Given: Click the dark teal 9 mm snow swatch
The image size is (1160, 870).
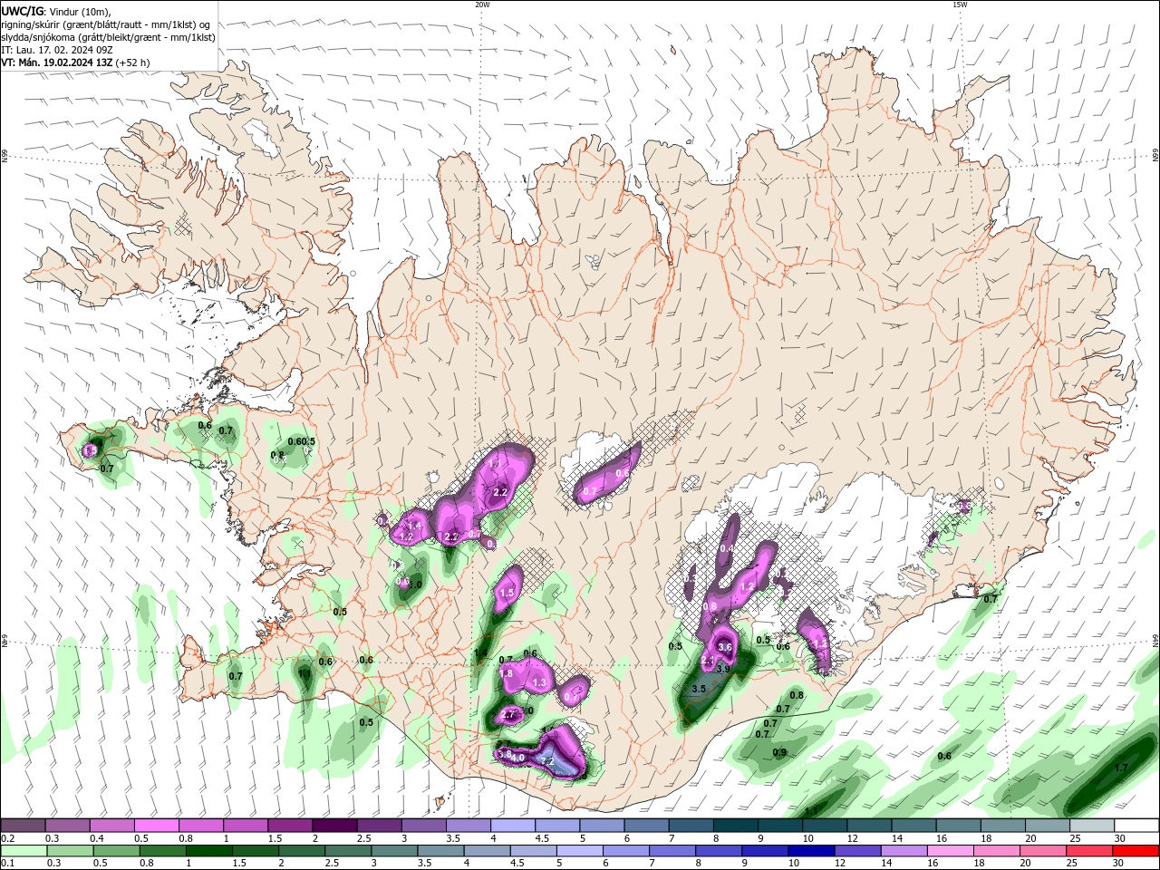Looking at the screenshot, I should (779, 826).
